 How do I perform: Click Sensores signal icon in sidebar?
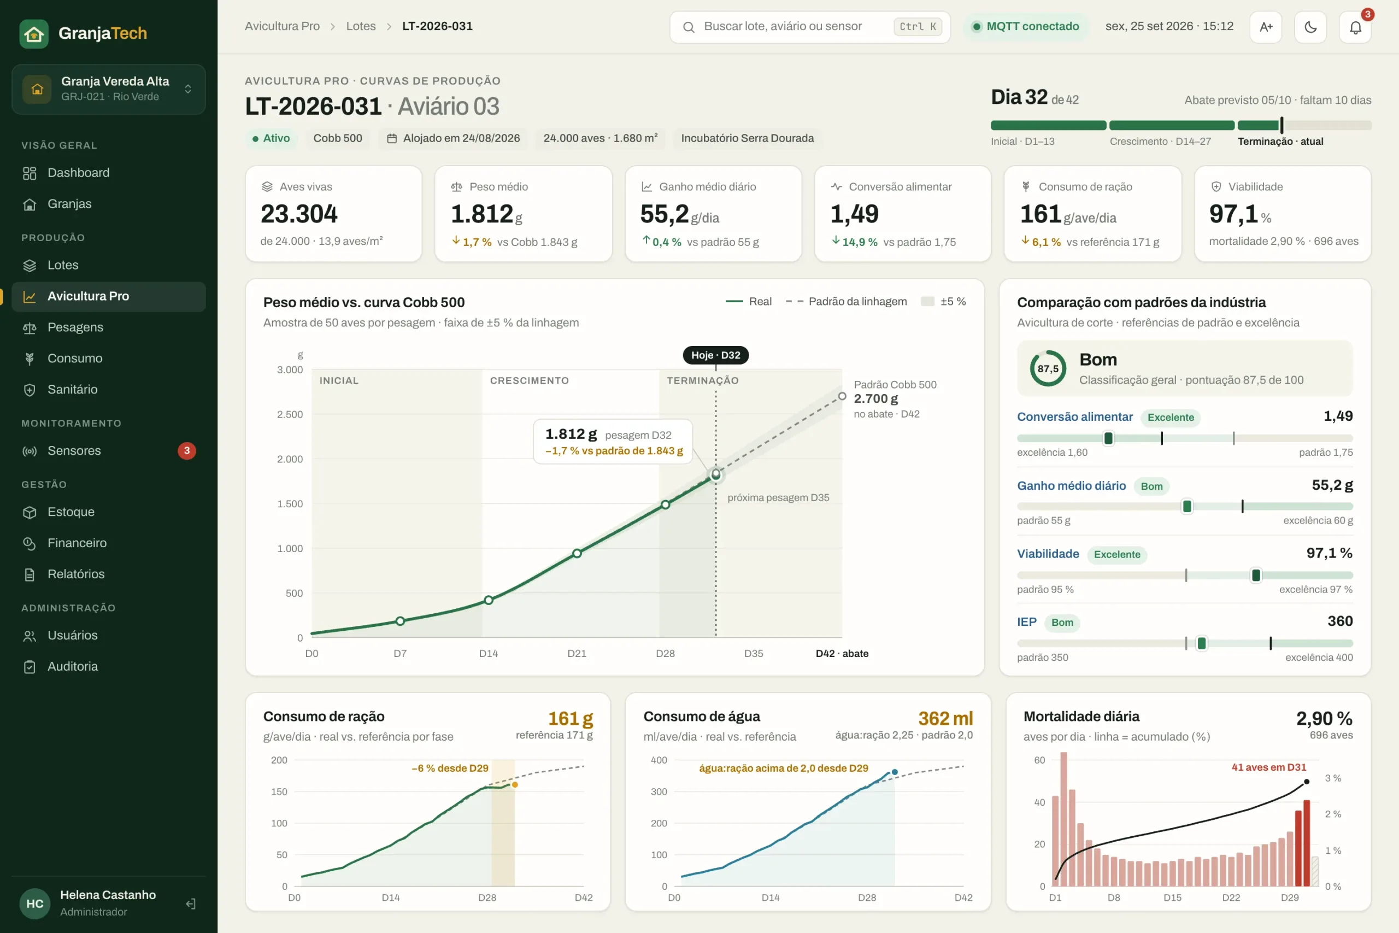click(29, 451)
